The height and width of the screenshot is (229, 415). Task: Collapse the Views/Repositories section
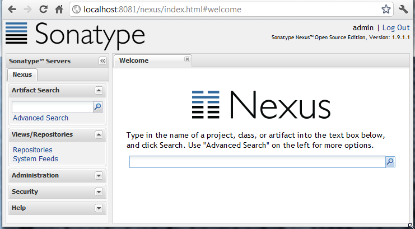(x=99, y=134)
